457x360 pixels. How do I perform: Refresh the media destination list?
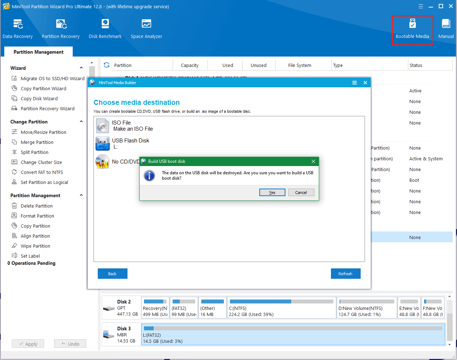click(346, 274)
